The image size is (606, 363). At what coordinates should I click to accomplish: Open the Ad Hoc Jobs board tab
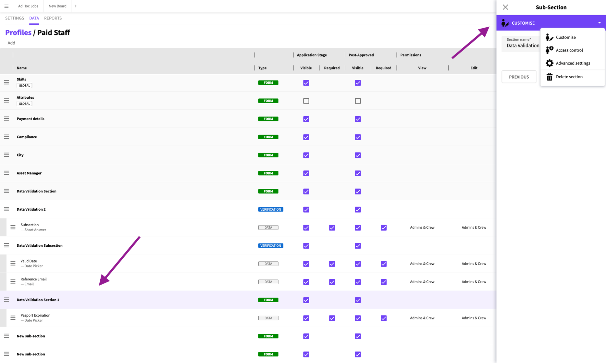pos(28,6)
